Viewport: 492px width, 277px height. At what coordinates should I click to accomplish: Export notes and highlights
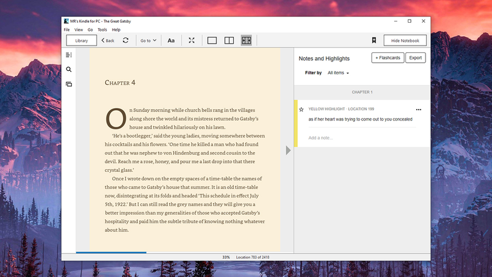[416, 58]
